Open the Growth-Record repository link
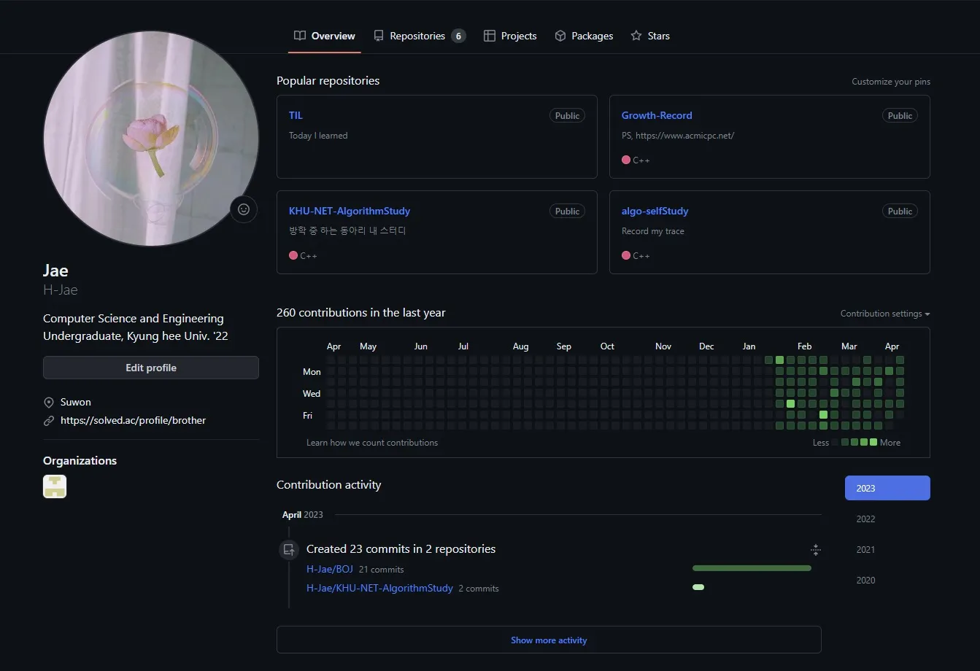 (657, 115)
